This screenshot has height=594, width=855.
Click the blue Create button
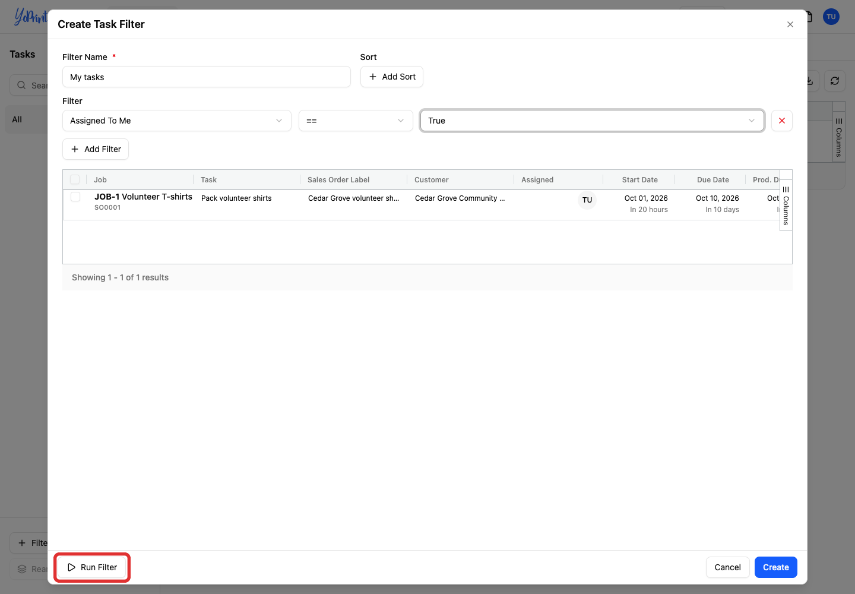click(776, 567)
